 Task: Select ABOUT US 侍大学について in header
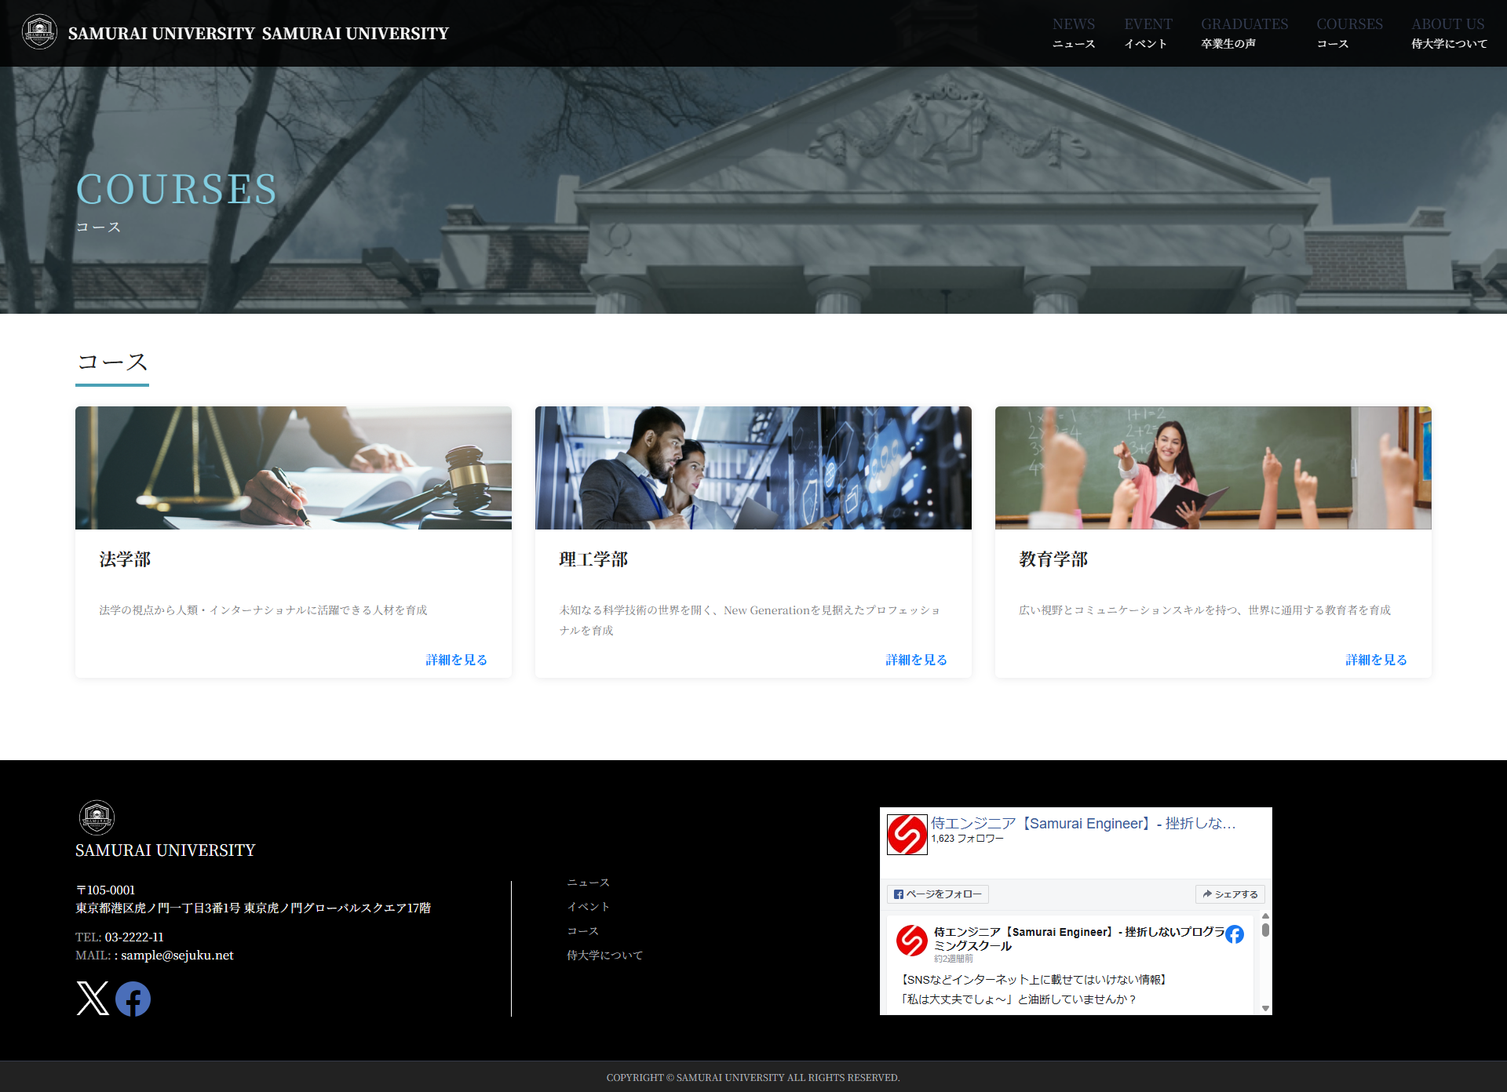pyautogui.click(x=1448, y=33)
